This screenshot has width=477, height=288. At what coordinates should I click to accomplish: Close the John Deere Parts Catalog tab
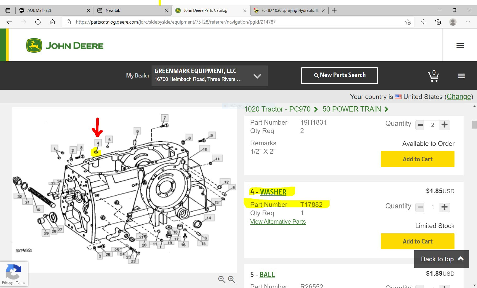(x=245, y=11)
